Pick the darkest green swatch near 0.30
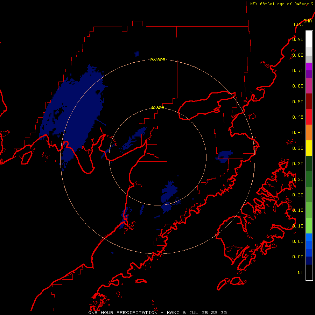Screen dimensions: 315x315 (309, 163)
